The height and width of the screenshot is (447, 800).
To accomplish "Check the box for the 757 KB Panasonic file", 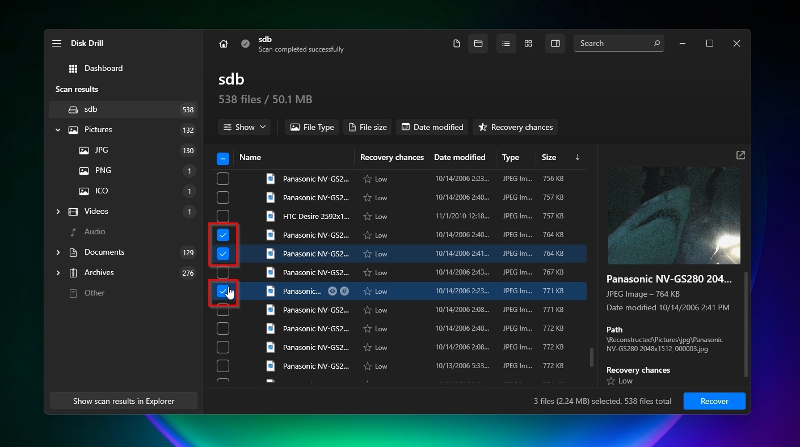I will [223, 197].
